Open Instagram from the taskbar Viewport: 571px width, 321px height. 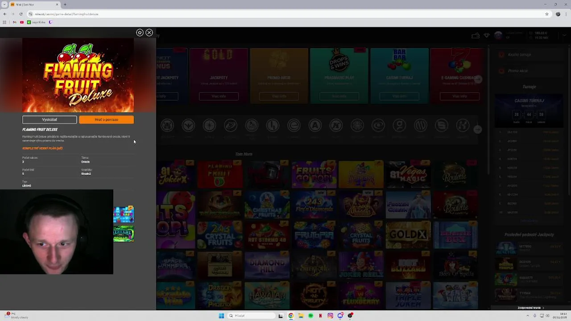click(x=330, y=316)
